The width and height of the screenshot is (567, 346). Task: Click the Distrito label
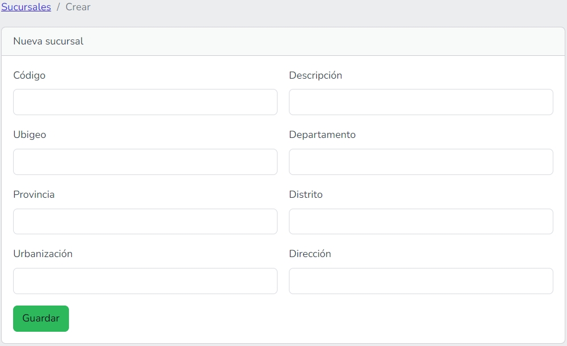coord(305,194)
